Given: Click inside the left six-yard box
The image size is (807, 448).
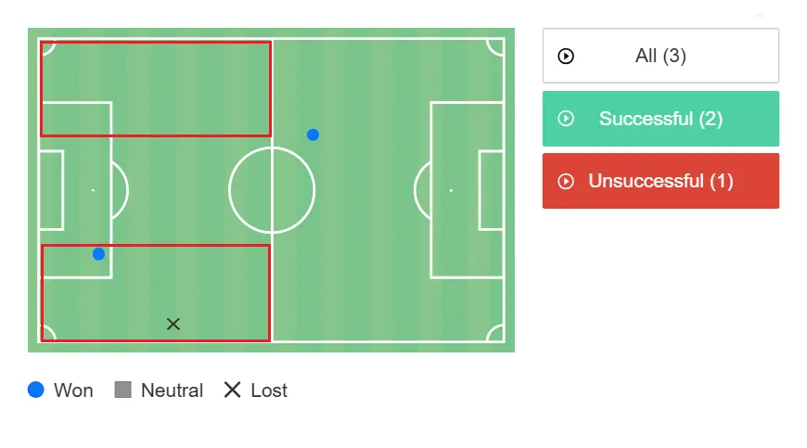Looking at the screenshot, I should (52, 190).
